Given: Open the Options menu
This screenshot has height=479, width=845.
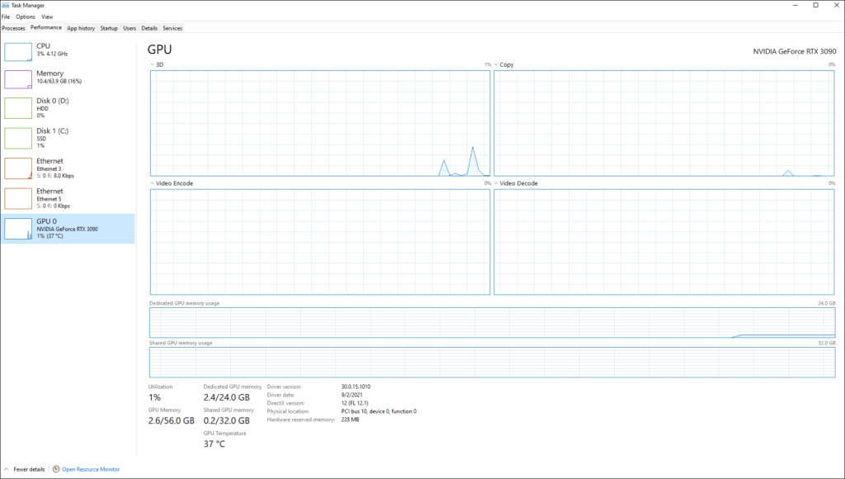Looking at the screenshot, I should click(25, 16).
